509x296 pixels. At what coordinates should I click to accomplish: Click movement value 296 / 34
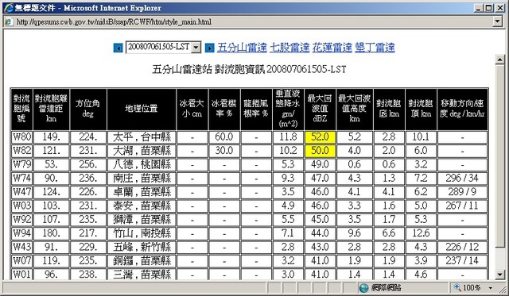(462, 178)
